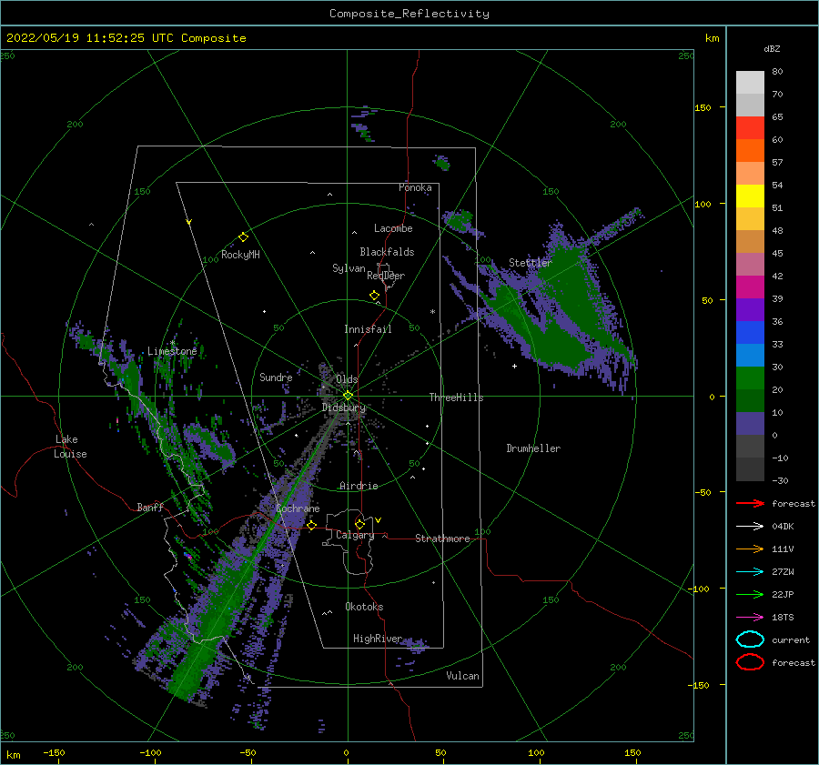The width and height of the screenshot is (819, 765).
Task: Click the Strathmore town label
Action: pos(442,539)
